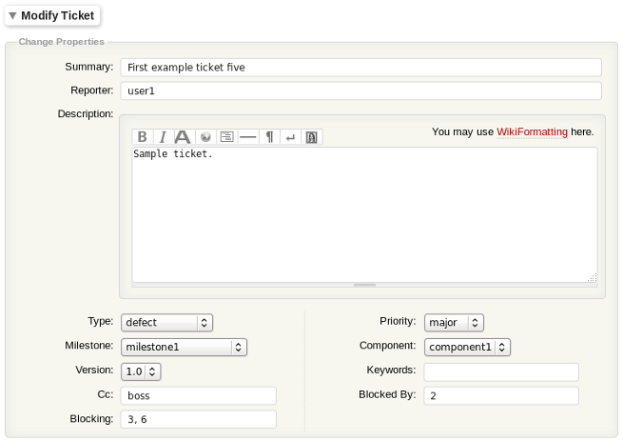
Task: Insert a code block from the toolbar
Action: (226, 137)
